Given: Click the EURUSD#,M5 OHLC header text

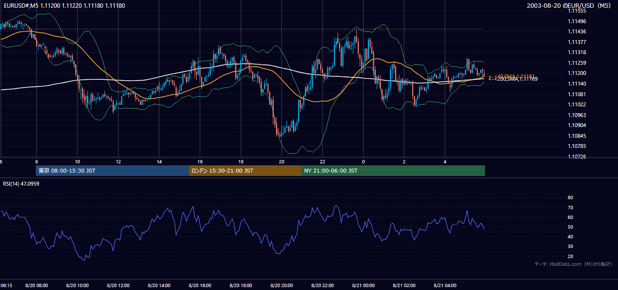Looking at the screenshot, I should (63, 5).
